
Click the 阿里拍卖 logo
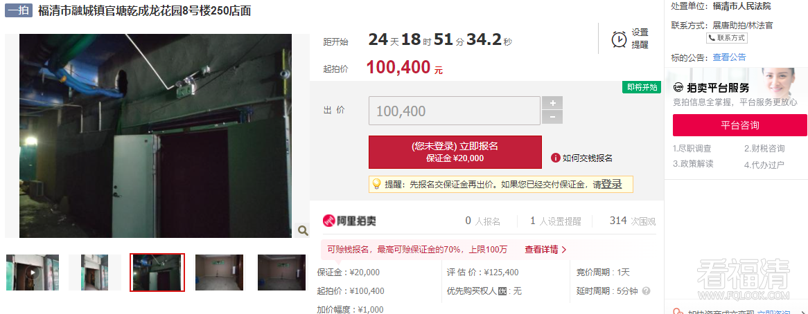point(349,221)
